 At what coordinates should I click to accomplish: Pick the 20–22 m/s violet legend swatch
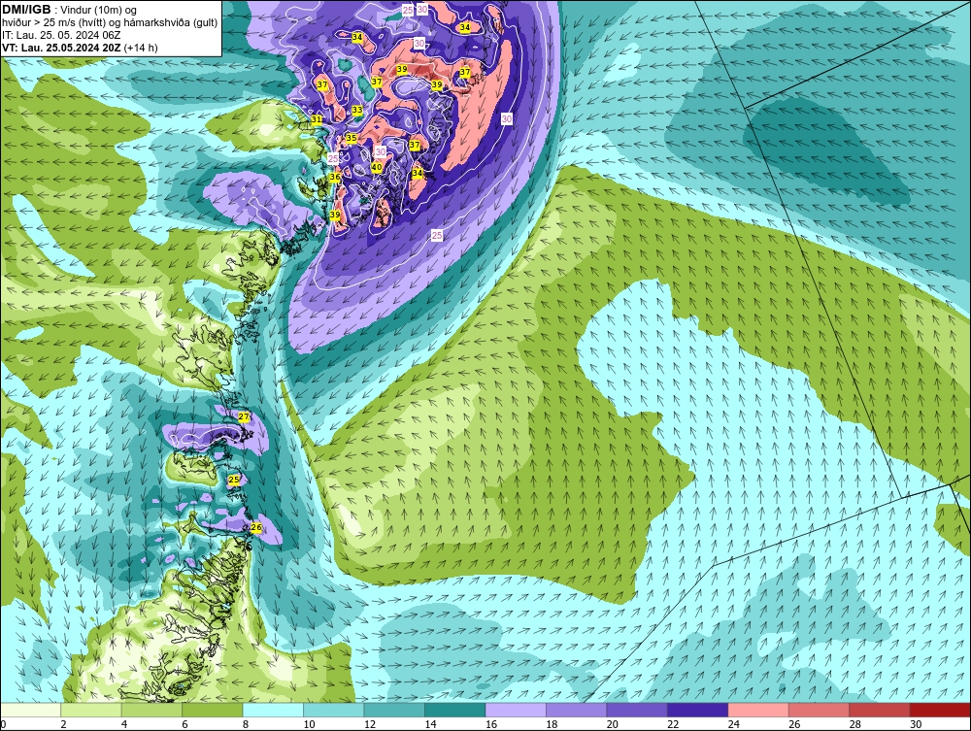click(637, 710)
